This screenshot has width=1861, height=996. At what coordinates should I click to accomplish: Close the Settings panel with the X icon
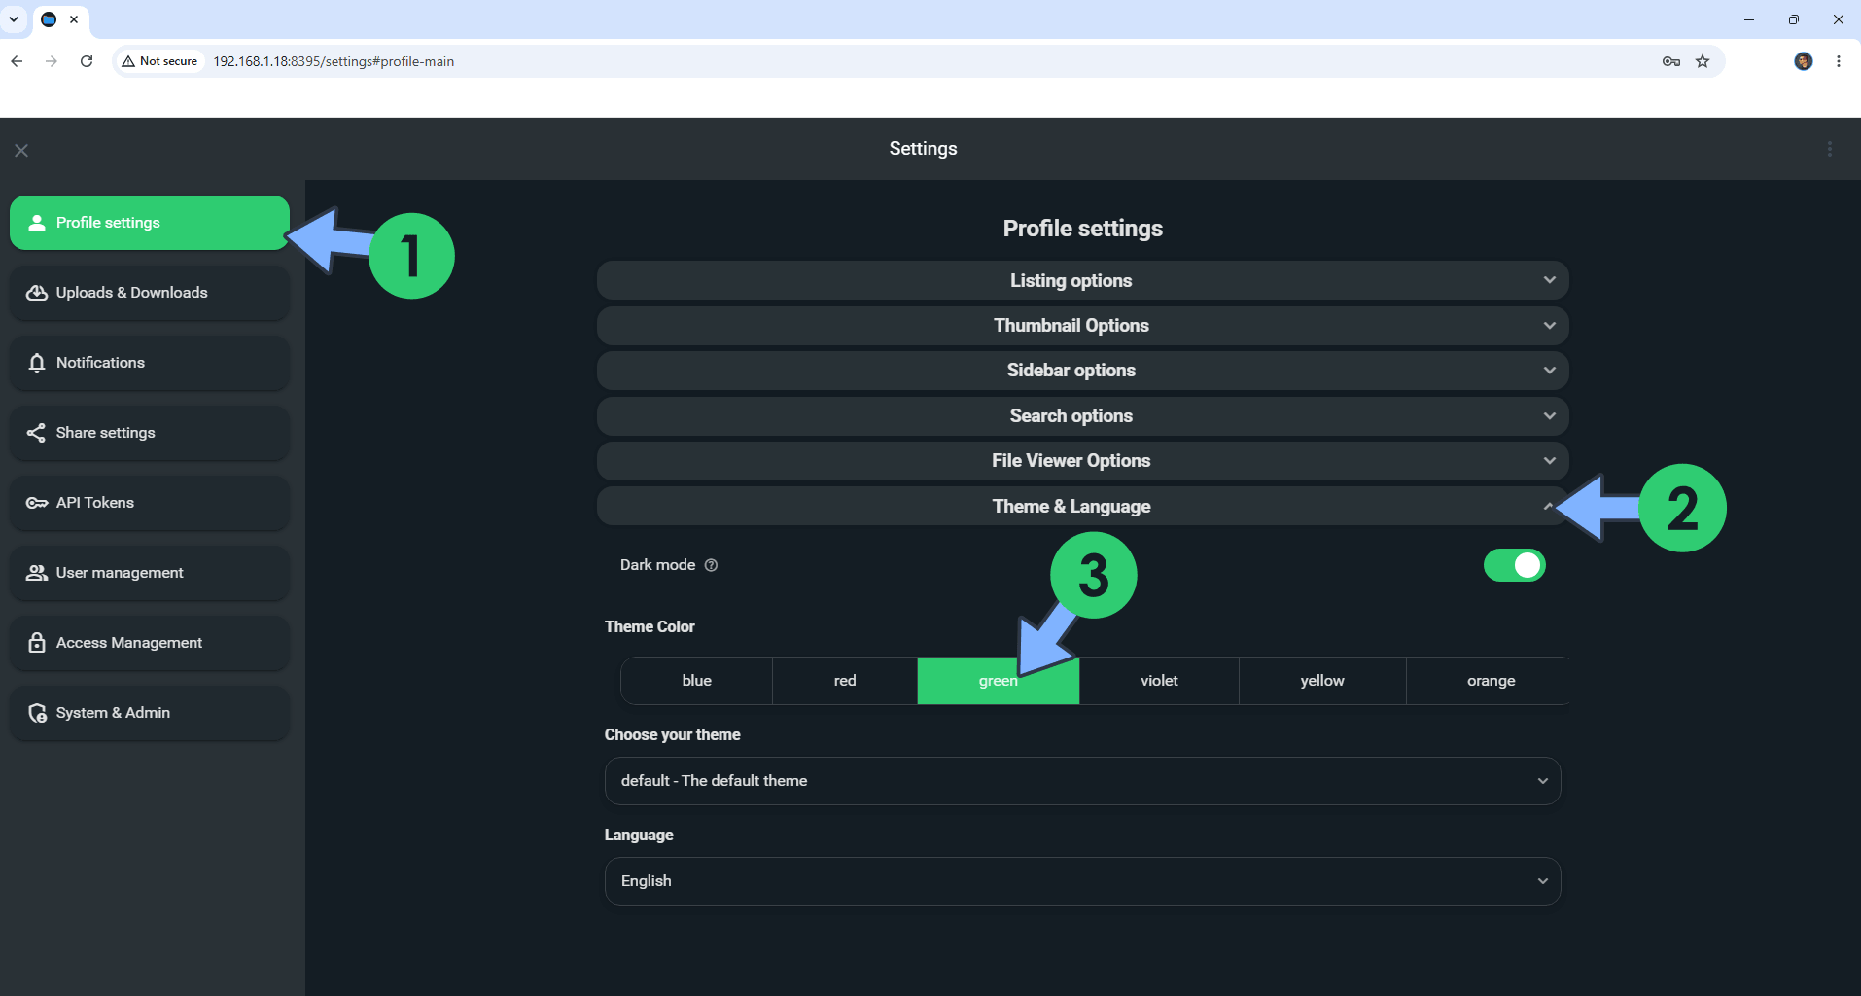tap(21, 150)
